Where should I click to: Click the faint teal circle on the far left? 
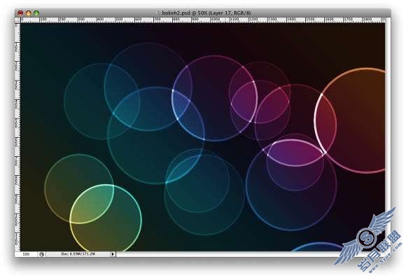[x=102, y=102]
